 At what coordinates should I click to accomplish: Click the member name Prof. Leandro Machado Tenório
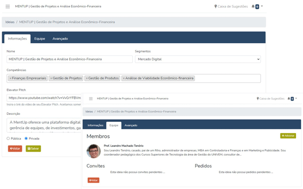click(124, 146)
